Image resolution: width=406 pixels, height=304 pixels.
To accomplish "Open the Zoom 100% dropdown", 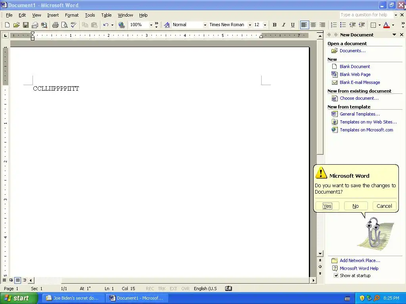I will pos(151,25).
